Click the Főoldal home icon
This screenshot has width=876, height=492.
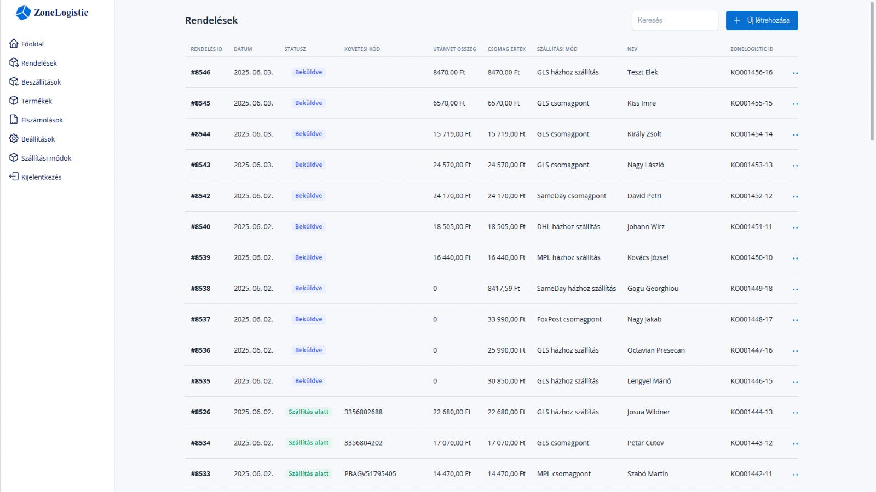point(14,44)
